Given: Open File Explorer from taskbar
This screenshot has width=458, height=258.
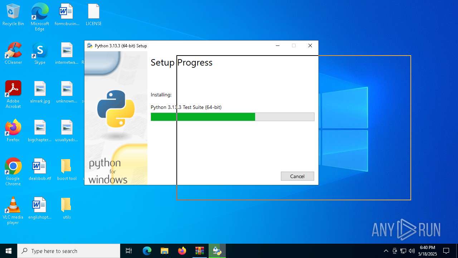Looking at the screenshot, I should pos(164,251).
